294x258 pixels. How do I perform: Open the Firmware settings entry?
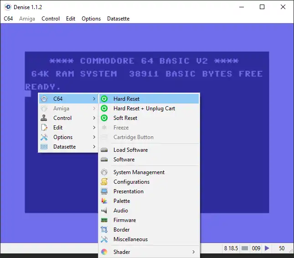(149, 220)
